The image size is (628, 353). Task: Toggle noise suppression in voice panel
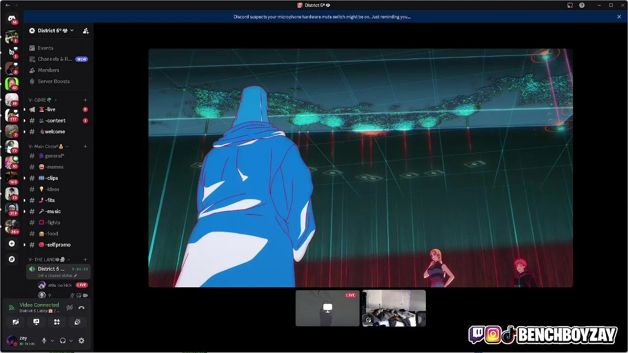(x=70, y=308)
